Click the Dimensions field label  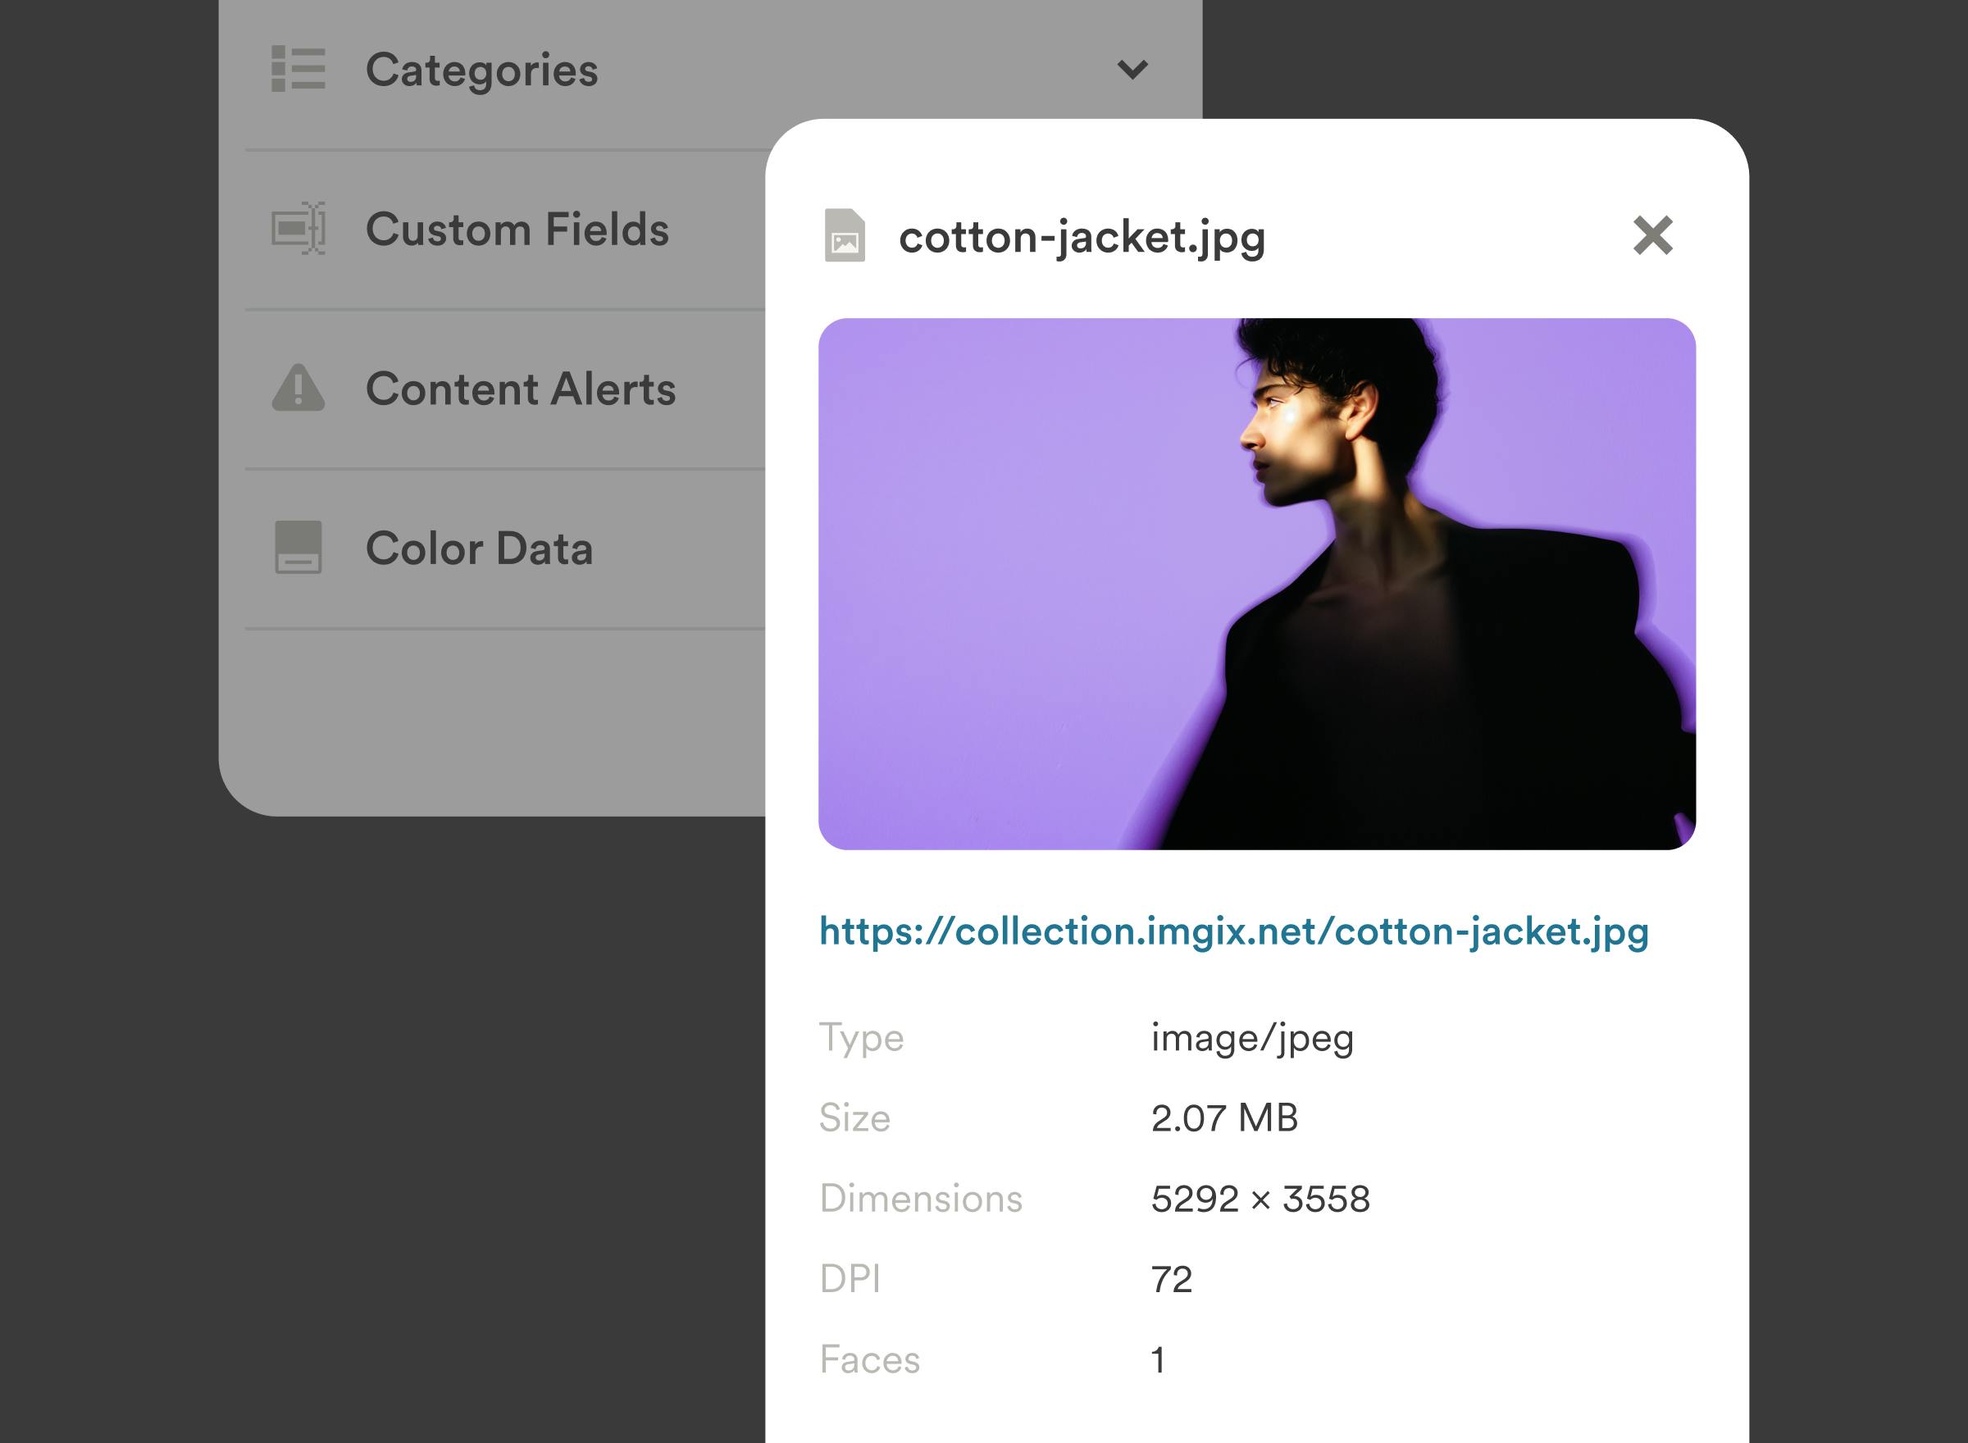(x=920, y=1199)
